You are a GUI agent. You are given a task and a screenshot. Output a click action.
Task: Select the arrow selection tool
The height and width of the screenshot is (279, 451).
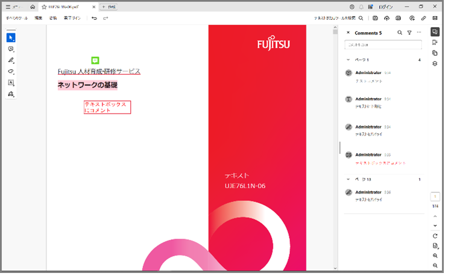pyautogui.click(x=11, y=38)
